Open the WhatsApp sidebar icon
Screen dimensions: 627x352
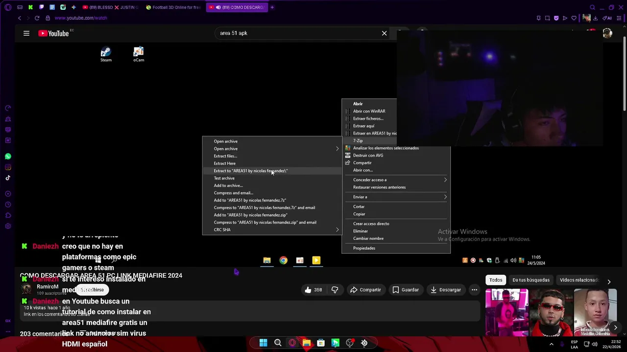(x=8, y=156)
